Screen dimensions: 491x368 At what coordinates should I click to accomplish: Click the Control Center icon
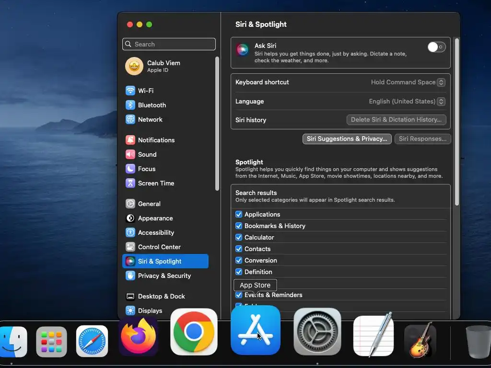click(x=130, y=247)
